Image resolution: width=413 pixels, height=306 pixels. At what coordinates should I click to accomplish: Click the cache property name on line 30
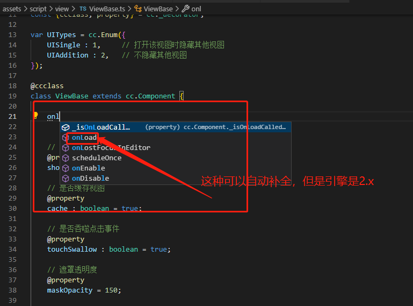point(57,209)
